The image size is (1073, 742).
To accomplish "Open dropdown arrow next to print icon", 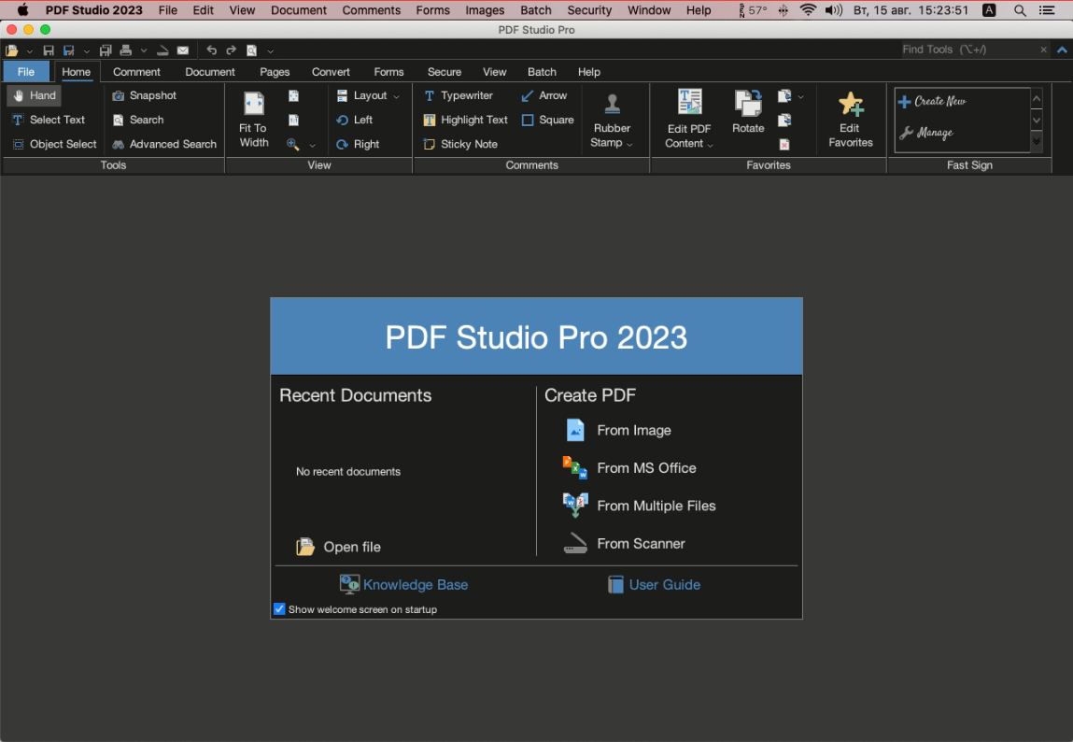I will 144,50.
